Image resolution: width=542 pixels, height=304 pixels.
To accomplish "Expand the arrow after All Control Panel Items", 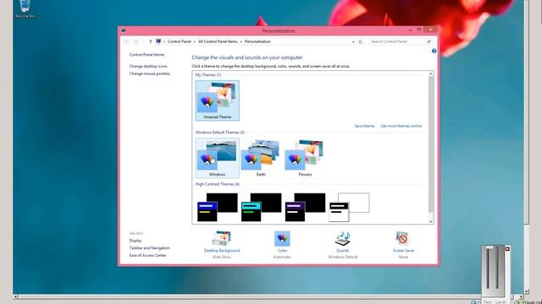I will 241,41.
